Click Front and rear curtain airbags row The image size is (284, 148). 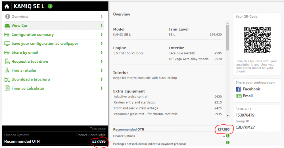(x=168, y=108)
